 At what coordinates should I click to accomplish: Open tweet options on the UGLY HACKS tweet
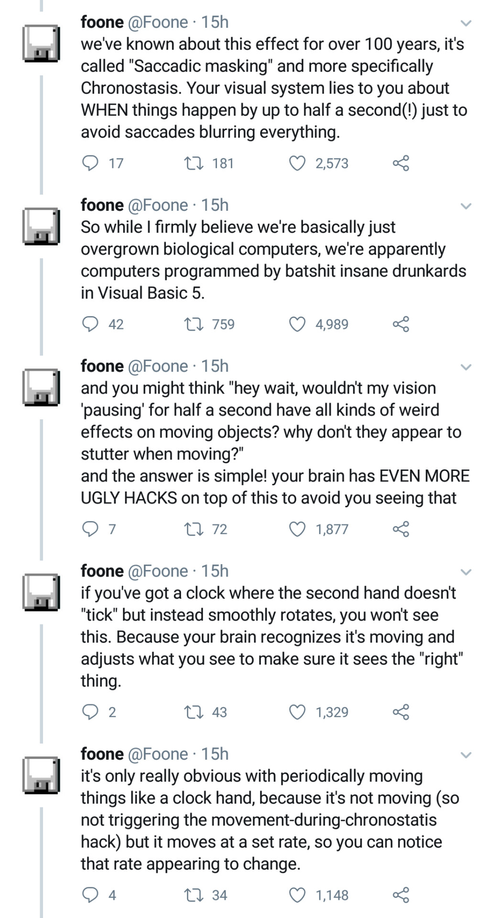pos(466,367)
